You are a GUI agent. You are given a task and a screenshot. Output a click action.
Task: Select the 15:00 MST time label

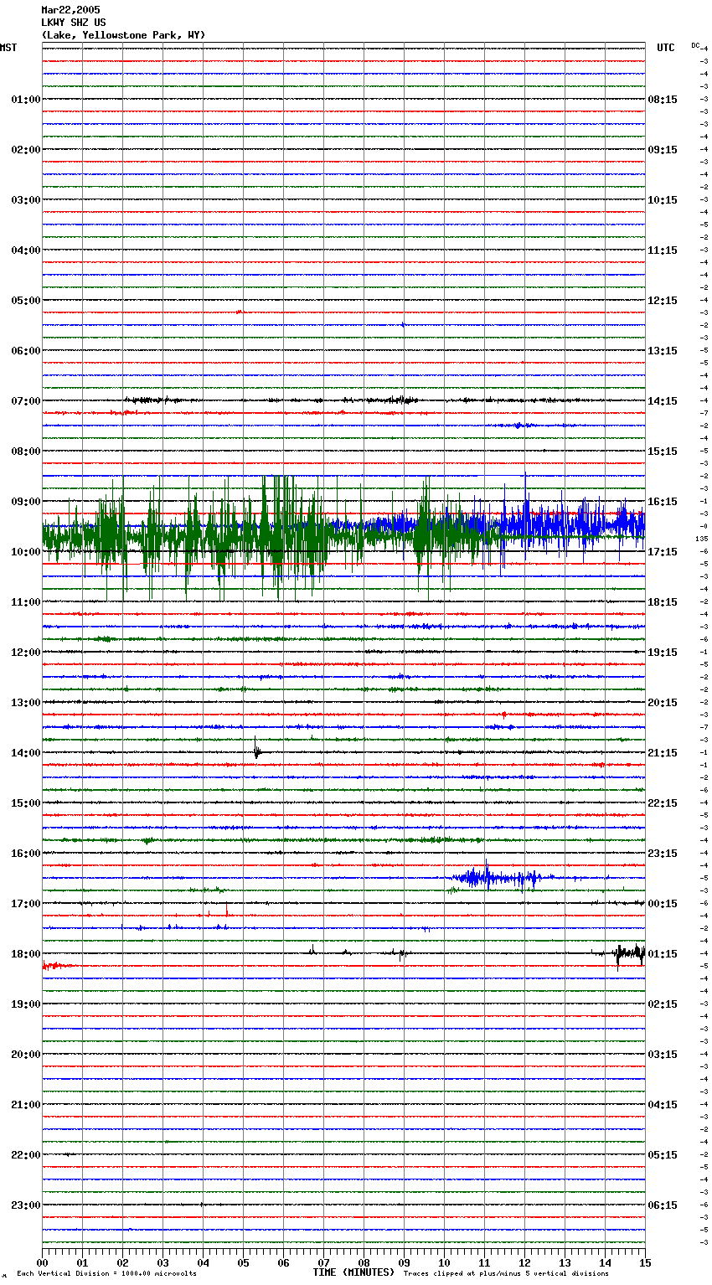coord(26,803)
